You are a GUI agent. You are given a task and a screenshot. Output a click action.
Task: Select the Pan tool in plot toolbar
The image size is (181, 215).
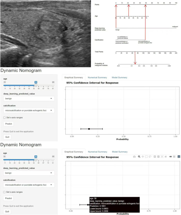click(x=143, y=156)
